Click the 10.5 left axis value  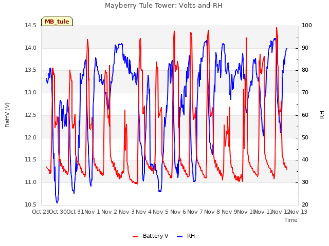[x=31, y=205]
